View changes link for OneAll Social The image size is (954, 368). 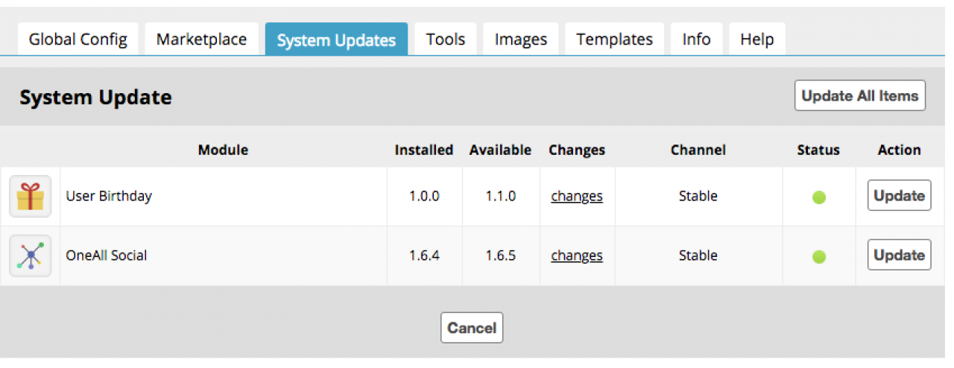(577, 256)
